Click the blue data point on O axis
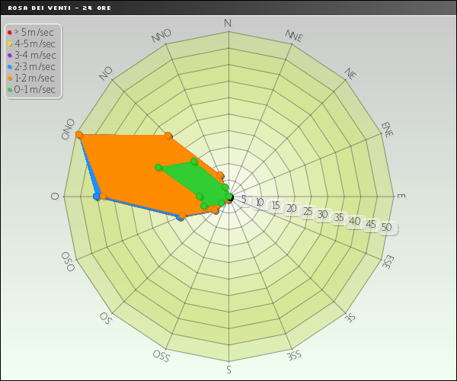This screenshot has height=381, width=457. tap(96, 197)
